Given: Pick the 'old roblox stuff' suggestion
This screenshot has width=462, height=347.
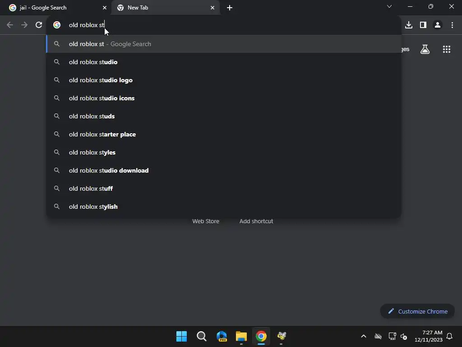Looking at the screenshot, I should tap(224, 188).
